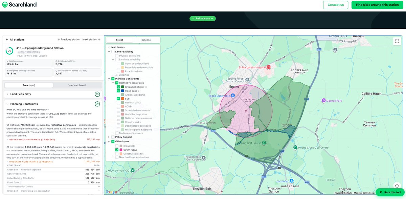The height and width of the screenshot is (199, 406).
Task: Expand the Policy Support layer group
Action: [109, 137]
